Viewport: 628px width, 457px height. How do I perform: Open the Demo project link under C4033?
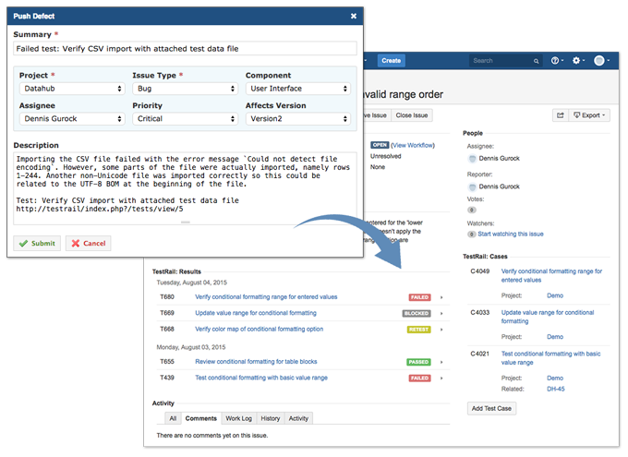[x=555, y=337]
